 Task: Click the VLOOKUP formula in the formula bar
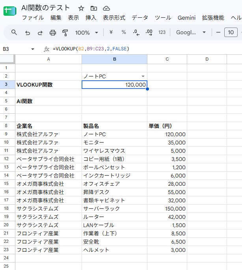coord(91,49)
